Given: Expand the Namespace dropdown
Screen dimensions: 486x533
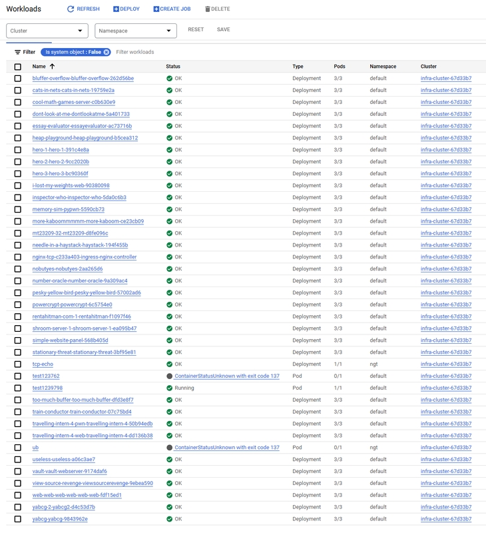Looking at the screenshot, I should click(x=136, y=31).
